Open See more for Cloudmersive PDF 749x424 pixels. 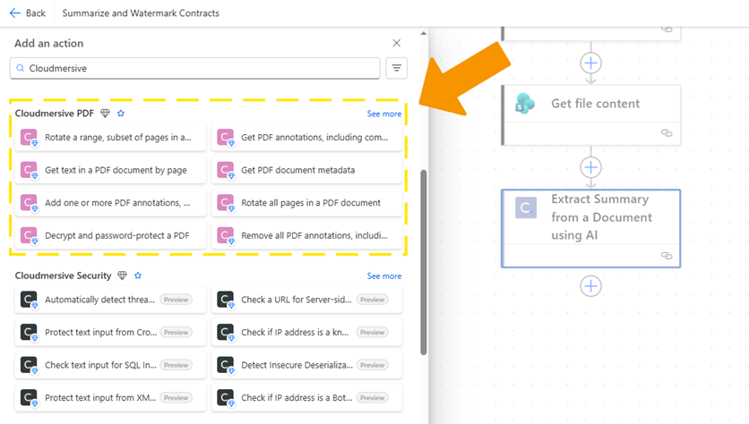[x=384, y=114]
